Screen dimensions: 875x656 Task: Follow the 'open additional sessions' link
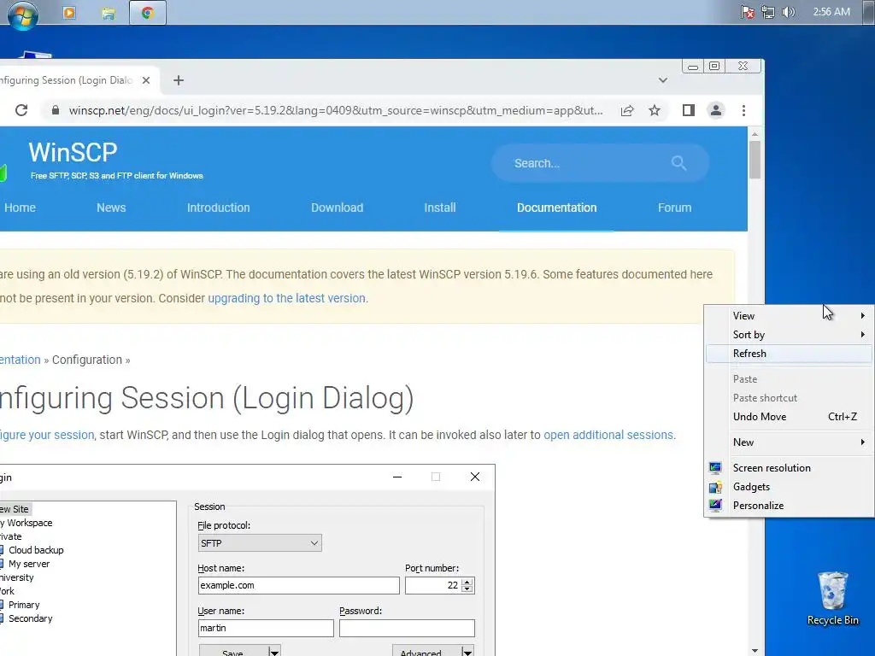click(608, 435)
